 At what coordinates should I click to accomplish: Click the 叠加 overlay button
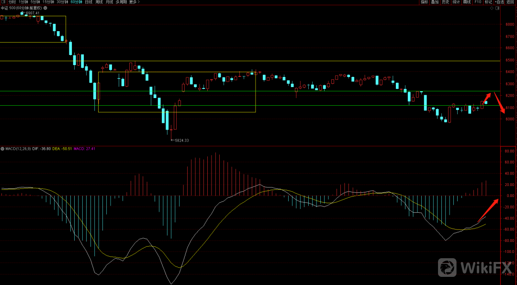point(435,2)
